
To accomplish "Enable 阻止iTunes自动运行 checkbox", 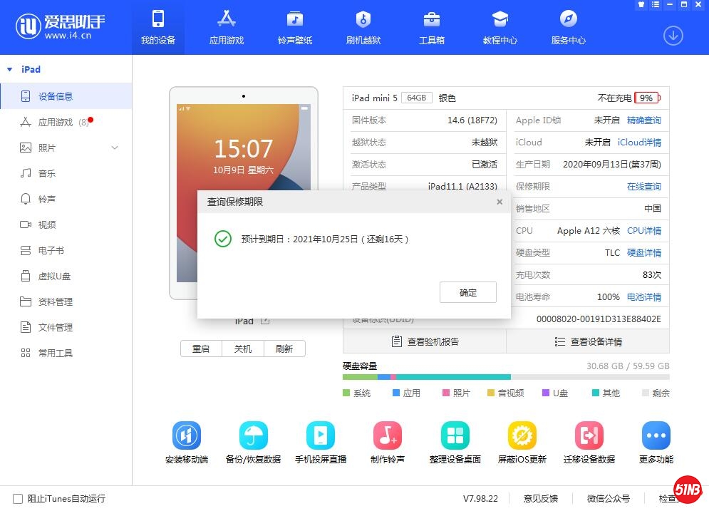I will pyautogui.click(x=17, y=499).
